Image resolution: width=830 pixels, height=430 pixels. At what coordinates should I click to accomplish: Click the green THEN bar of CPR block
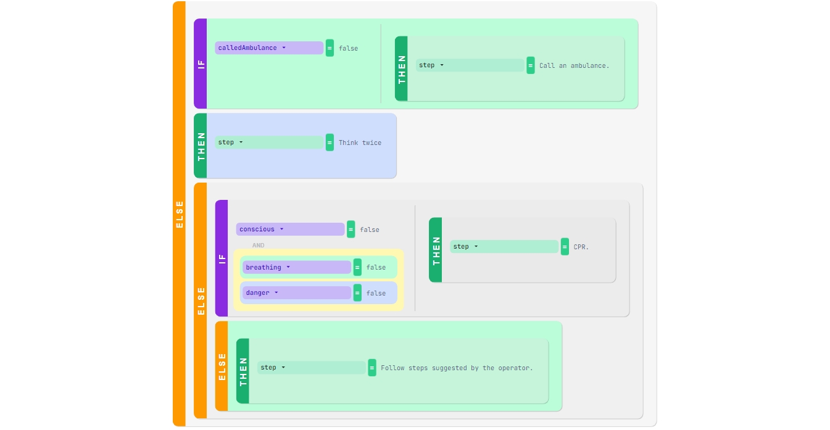(436, 250)
